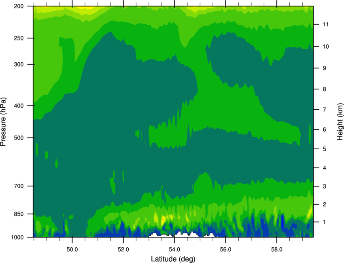Click the 50.0 latitude tick label
The width and height of the screenshot is (344, 263).
pyautogui.click(x=72, y=250)
